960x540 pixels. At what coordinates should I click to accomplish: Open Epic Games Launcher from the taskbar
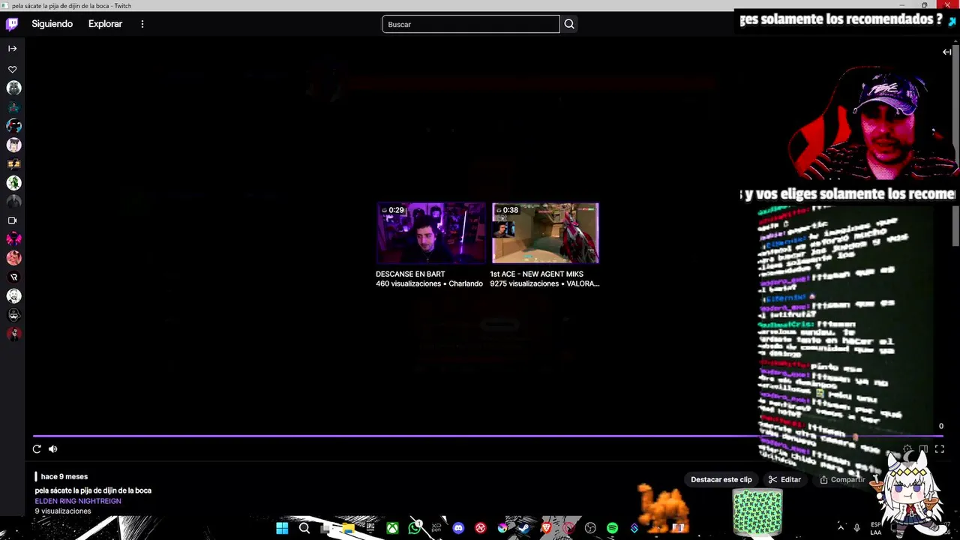click(x=370, y=528)
